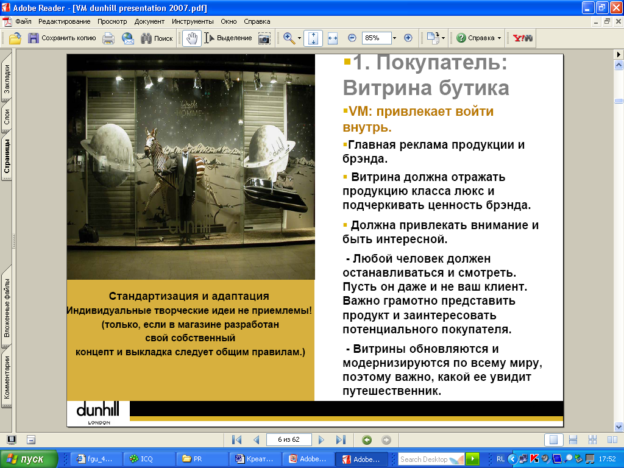Open the Просмотр menu

112,21
